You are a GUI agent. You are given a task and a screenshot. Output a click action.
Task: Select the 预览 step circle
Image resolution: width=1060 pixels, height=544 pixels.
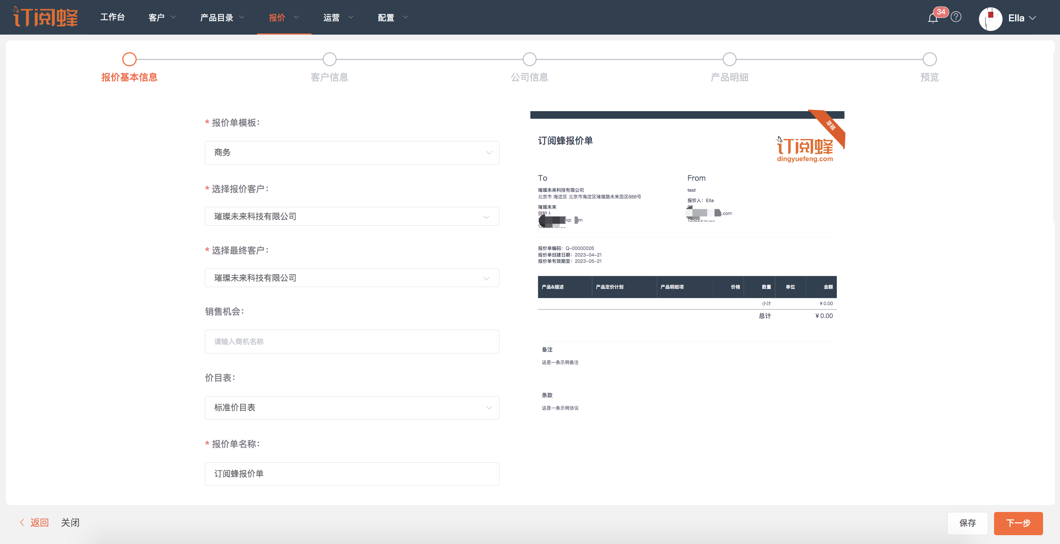click(x=929, y=59)
